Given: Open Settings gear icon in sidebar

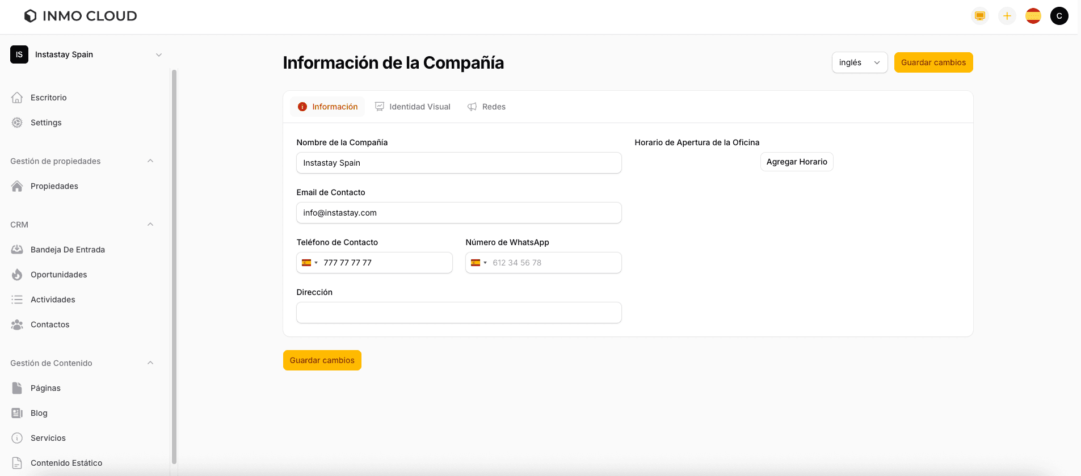Looking at the screenshot, I should click(17, 123).
